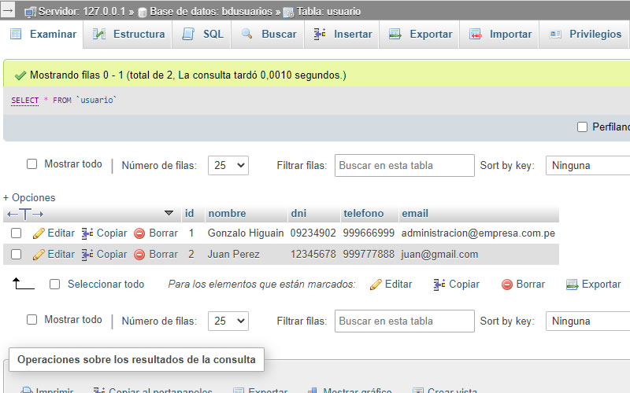This screenshot has height=393, width=630.
Task: Click the Crear vista icon
Action: point(418,390)
